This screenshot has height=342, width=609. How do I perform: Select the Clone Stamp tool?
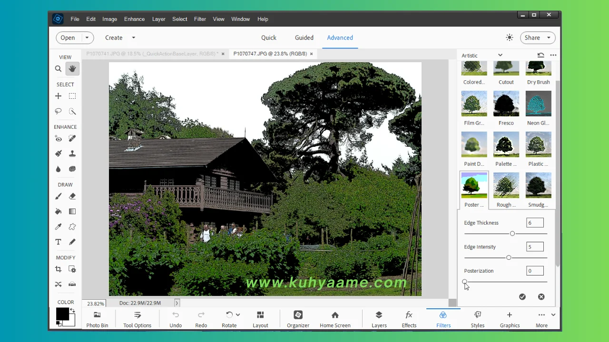pyautogui.click(x=72, y=153)
